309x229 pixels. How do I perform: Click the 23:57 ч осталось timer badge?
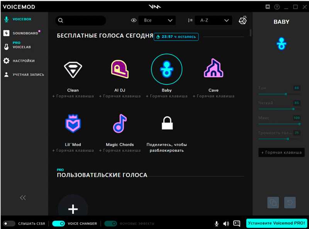[x=176, y=37]
